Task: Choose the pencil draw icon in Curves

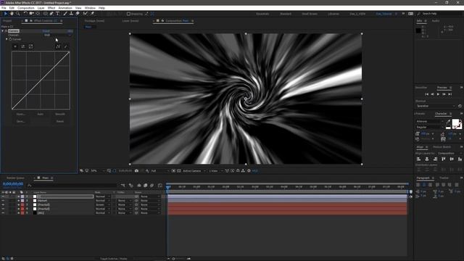Action: [66, 46]
